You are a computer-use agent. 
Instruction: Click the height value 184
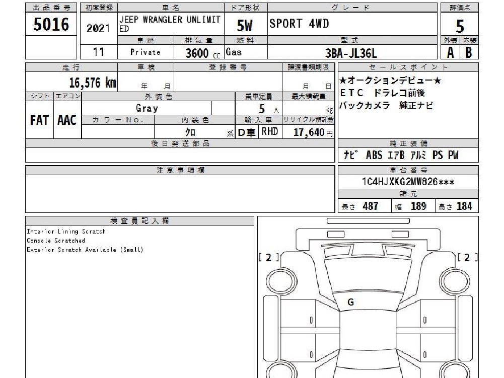click(x=464, y=206)
